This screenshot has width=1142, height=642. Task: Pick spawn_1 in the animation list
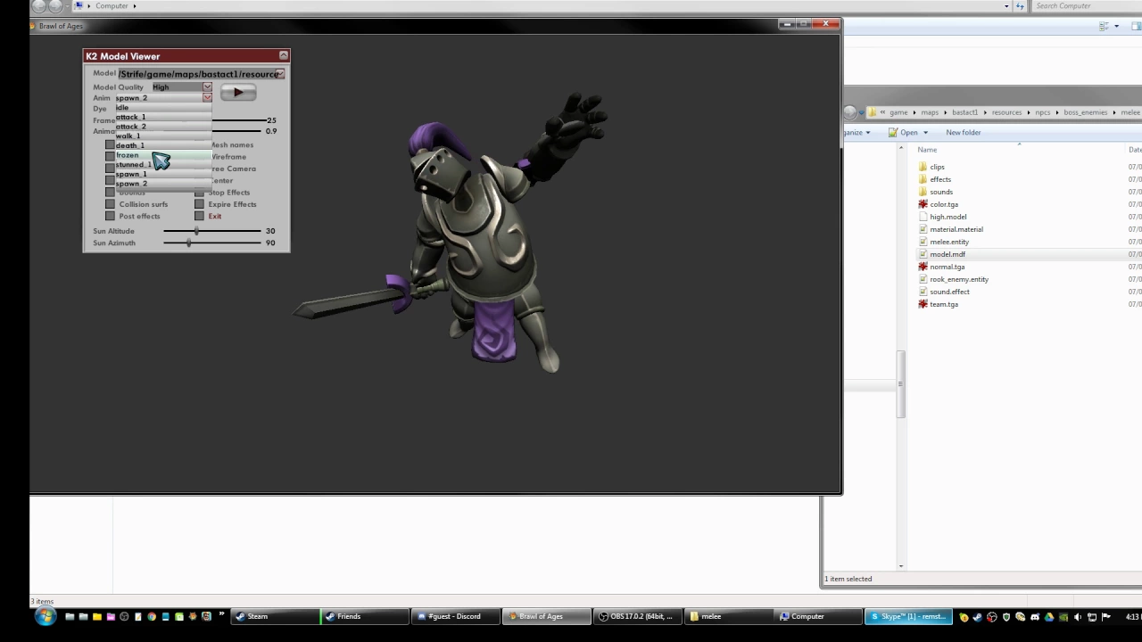tap(162, 174)
